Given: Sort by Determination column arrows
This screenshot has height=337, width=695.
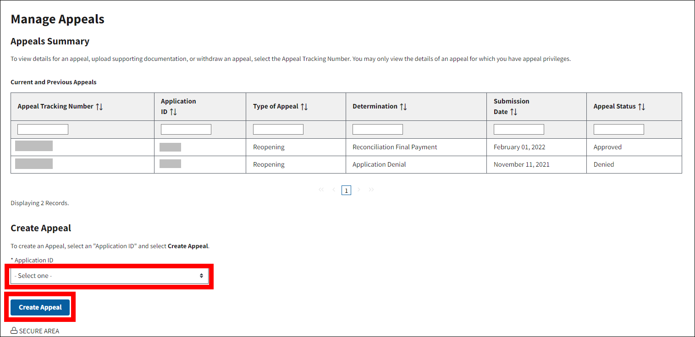Looking at the screenshot, I should coord(403,107).
